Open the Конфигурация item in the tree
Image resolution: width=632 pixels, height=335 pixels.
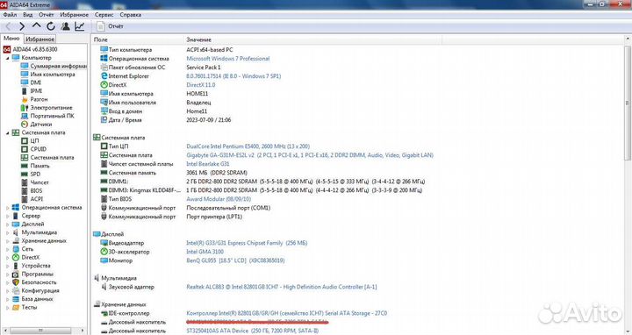click(35, 290)
